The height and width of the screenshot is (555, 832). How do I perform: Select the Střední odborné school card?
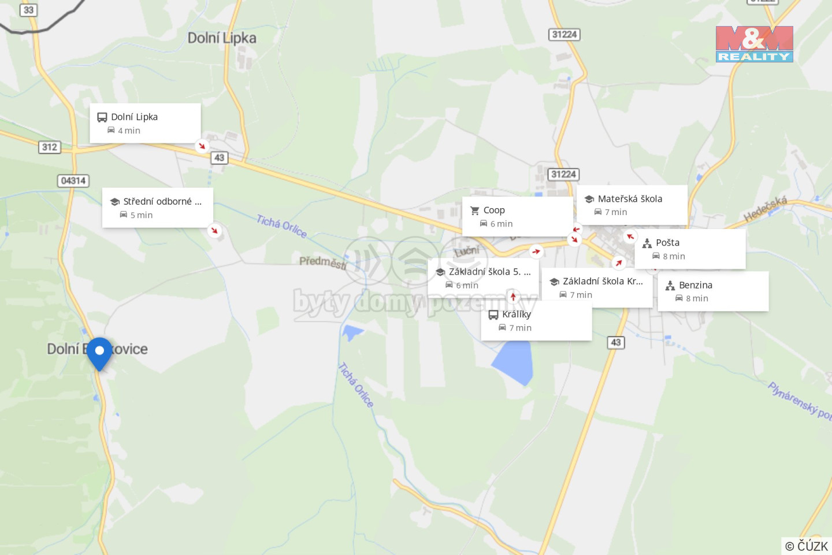point(158,208)
